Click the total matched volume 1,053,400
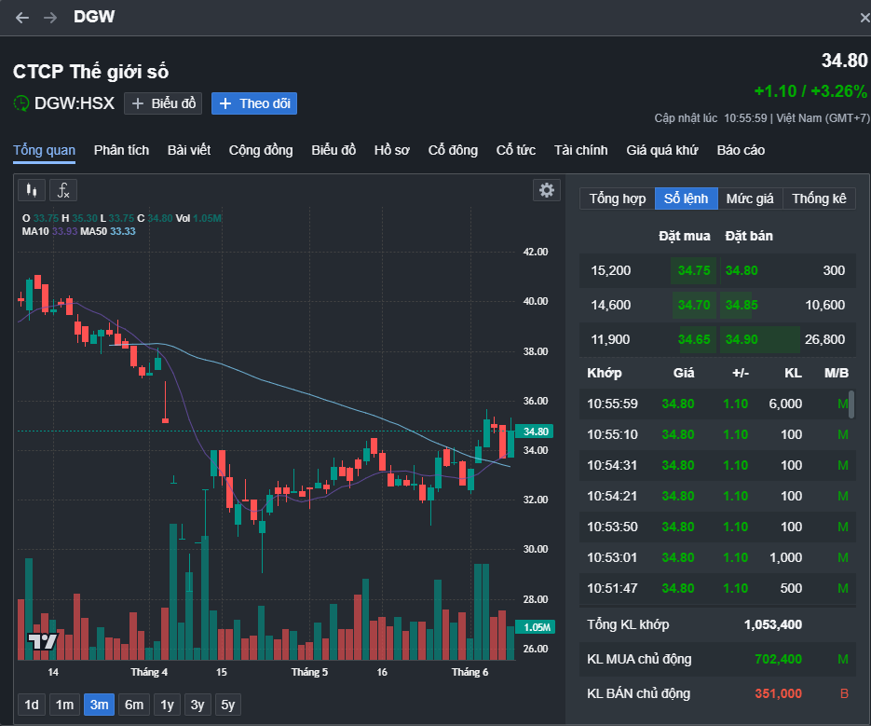This screenshot has width=871, height=726. [x=772, y=624]
